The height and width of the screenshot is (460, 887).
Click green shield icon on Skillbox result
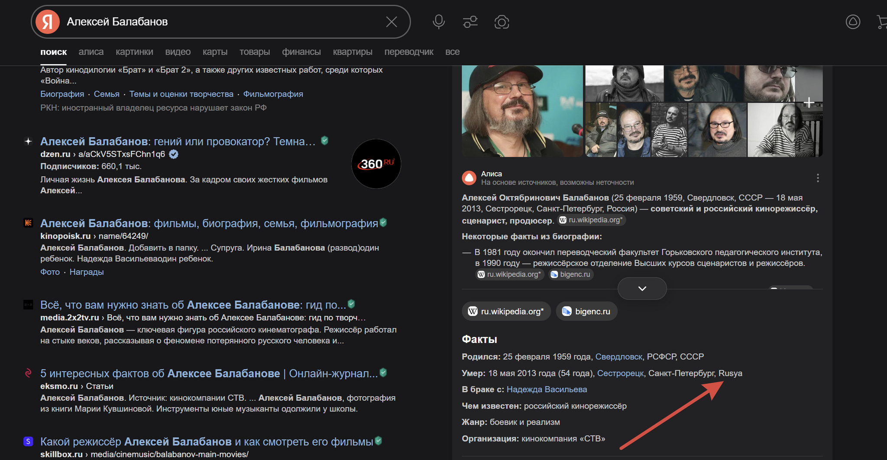pyautogui.click(x=379, y=441)
